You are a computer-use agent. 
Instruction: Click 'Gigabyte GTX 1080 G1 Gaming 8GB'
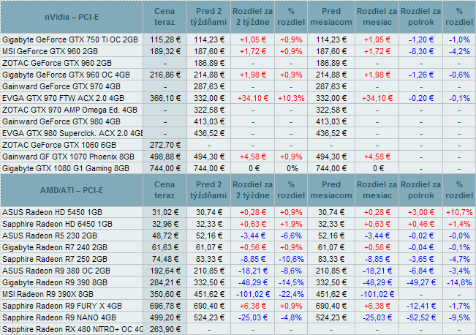coord(66,168)
